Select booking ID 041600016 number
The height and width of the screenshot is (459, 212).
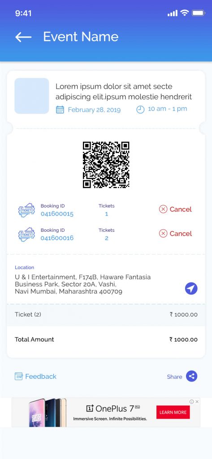[57, 238]
